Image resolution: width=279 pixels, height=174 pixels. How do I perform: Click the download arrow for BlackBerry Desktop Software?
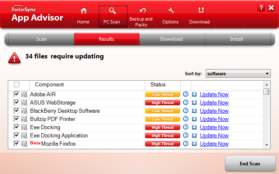(x=194, y=111)
